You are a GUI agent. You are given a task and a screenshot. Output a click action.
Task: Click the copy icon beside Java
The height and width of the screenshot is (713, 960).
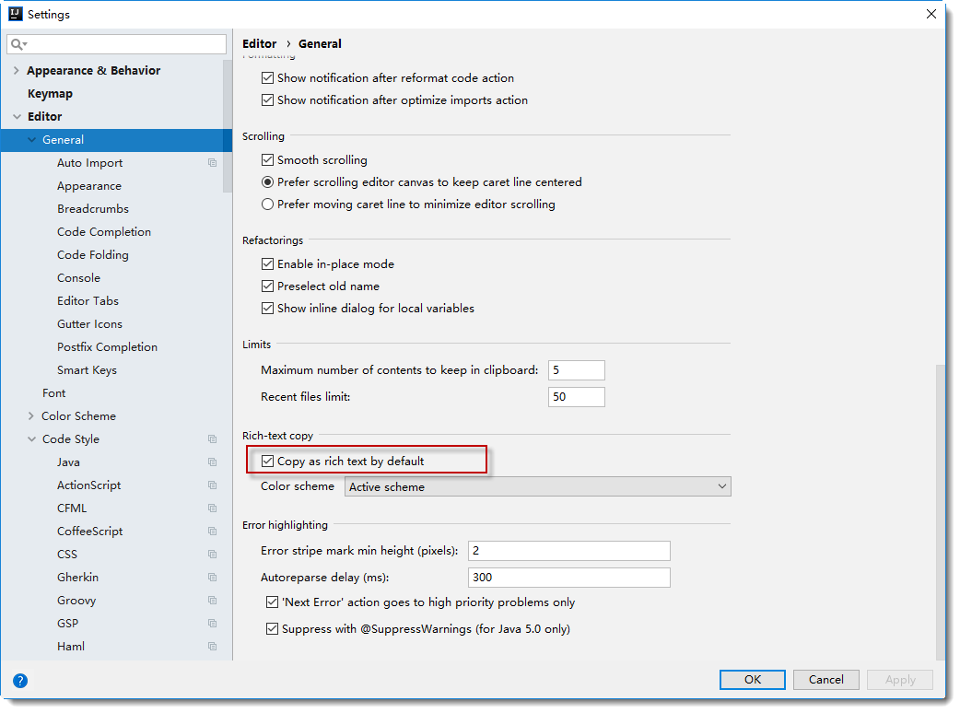213,462
